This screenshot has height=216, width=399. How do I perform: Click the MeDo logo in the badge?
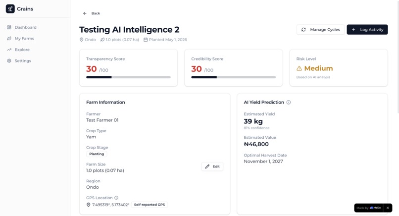375,208
